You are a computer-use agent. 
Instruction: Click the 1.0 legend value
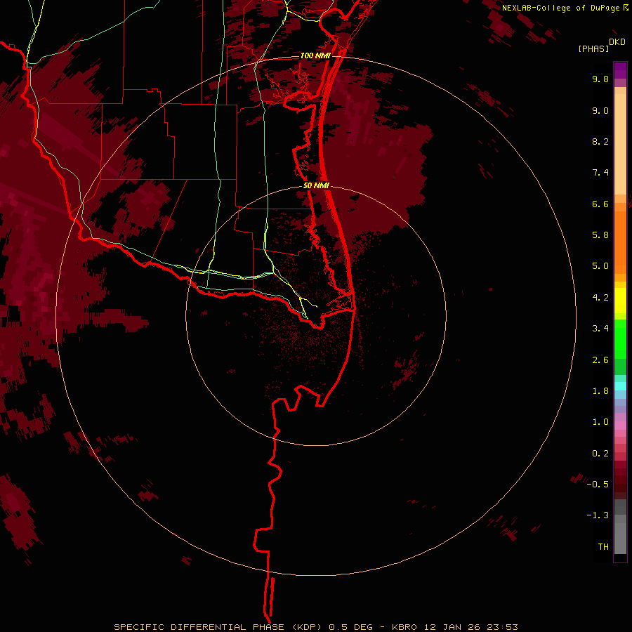[600, 422]
